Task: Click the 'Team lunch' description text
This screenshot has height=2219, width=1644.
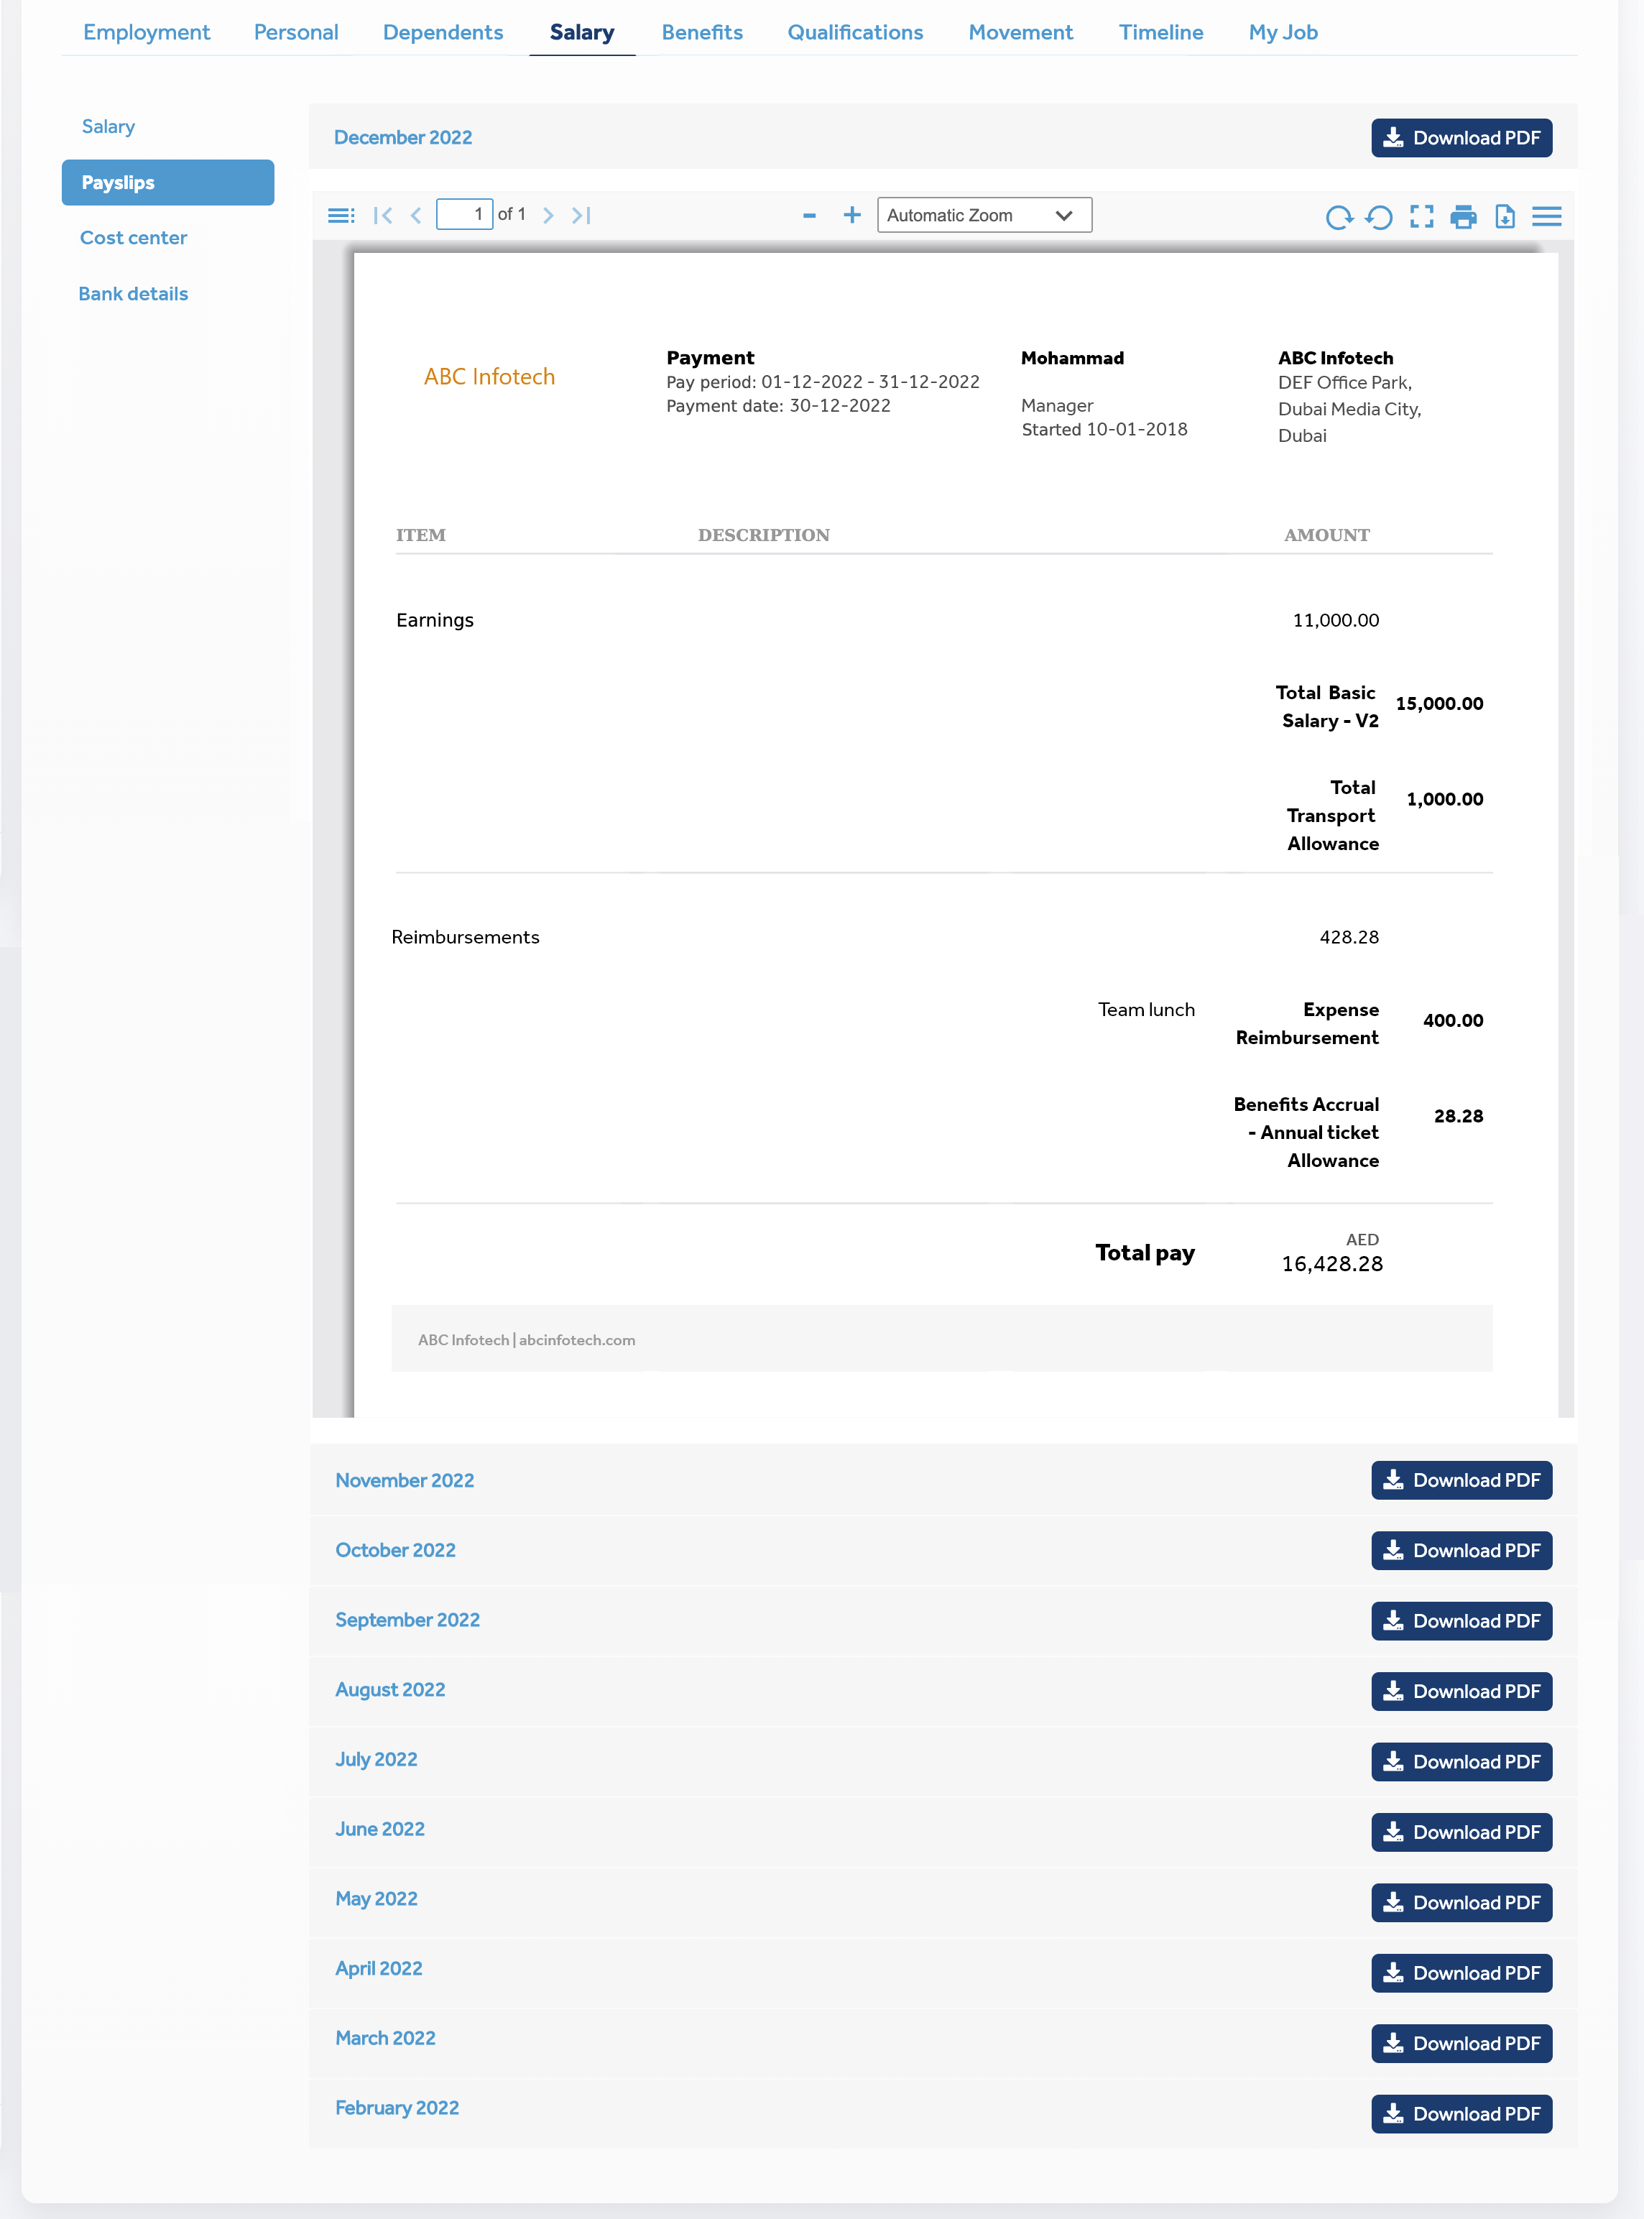Action: pos(1147,1010)
